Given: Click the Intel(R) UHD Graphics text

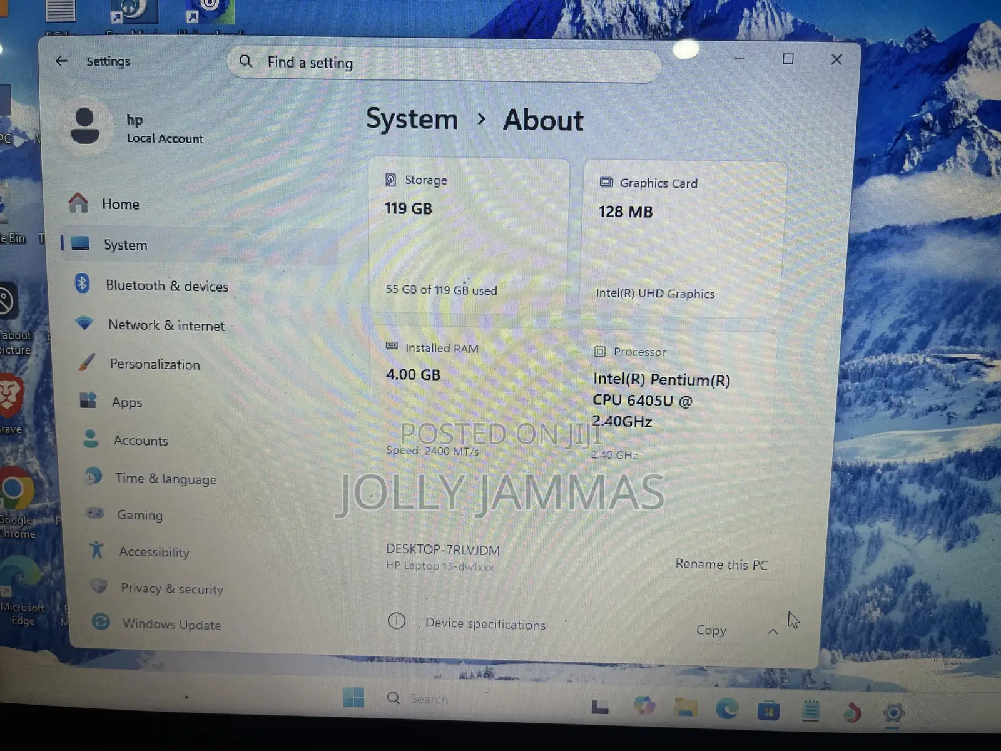Looking at the screenshot, I should tap(655, 293).
